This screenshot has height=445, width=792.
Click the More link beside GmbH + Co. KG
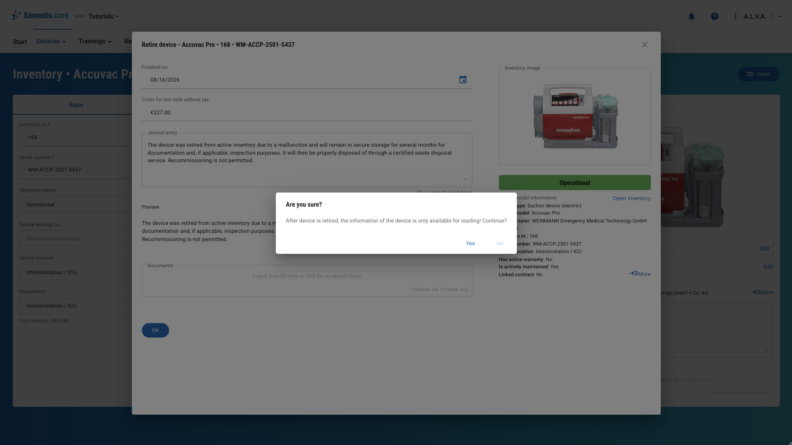762,292
